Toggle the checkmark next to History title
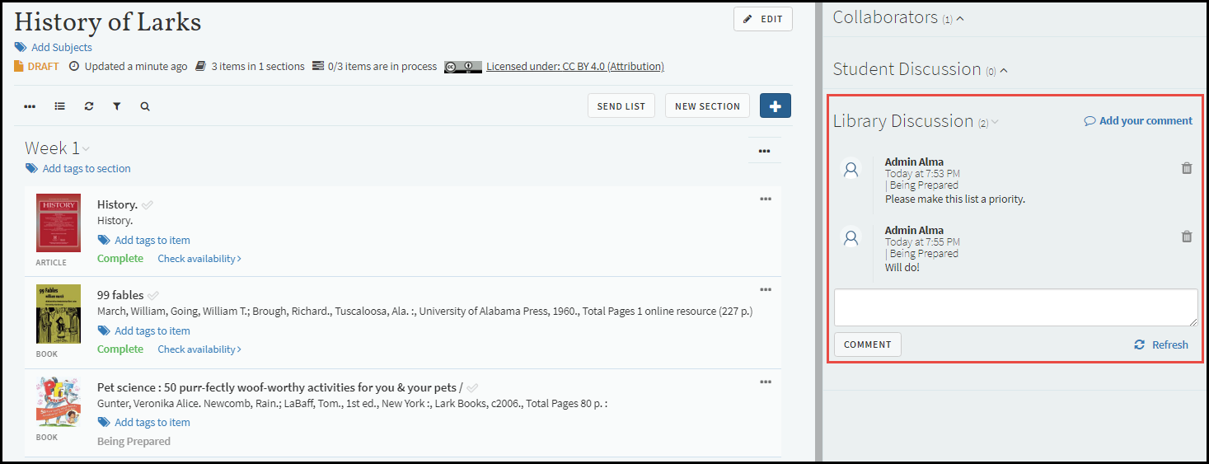This screenshot has height=464, width=1209. point(148,204)
